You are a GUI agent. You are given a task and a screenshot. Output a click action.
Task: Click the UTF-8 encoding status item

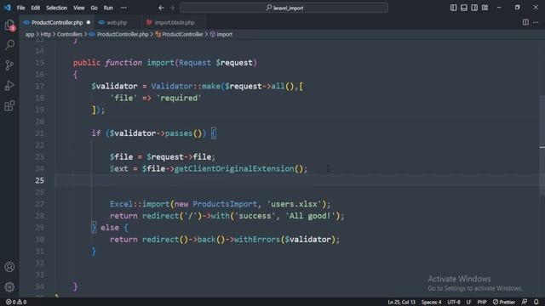click(454, 302)
